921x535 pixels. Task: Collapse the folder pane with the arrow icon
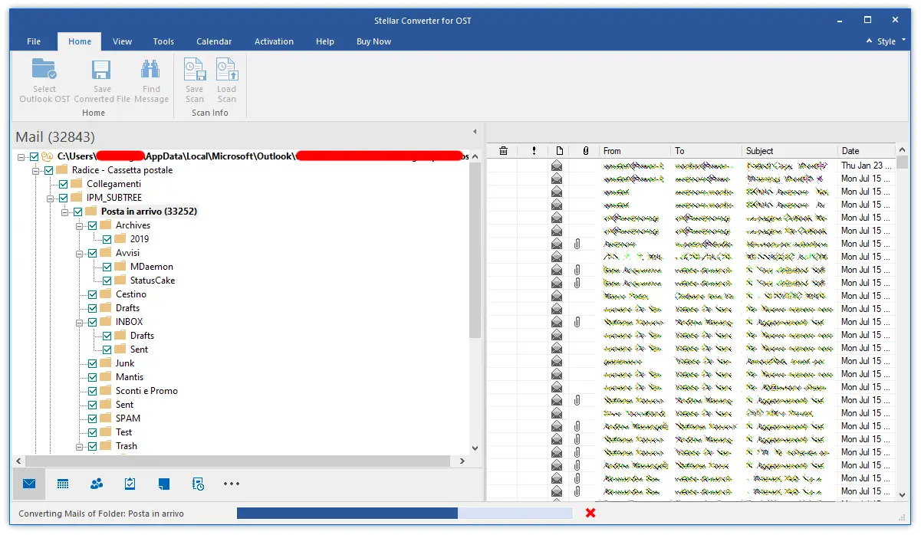pyautogui.click(x=475, y=132)
